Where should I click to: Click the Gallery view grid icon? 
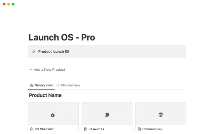(31, 85)
